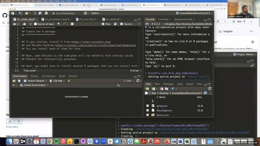
Task: Select the Plots tab
Action: tap(157, 84)
